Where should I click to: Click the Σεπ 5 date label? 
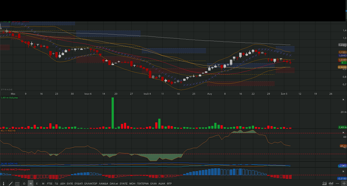284,94
